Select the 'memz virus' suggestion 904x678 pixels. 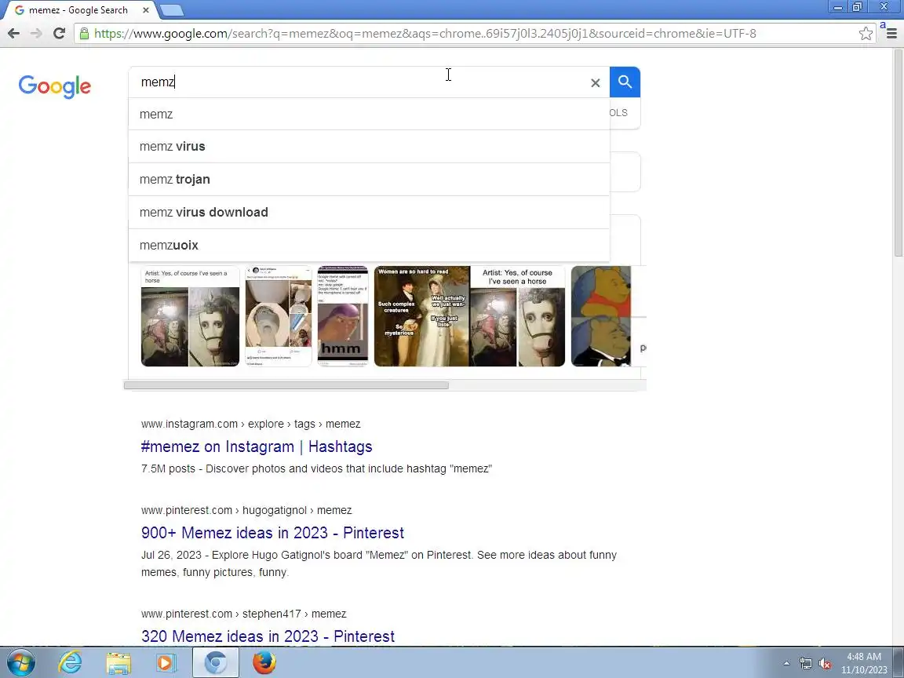click(369, 147)
